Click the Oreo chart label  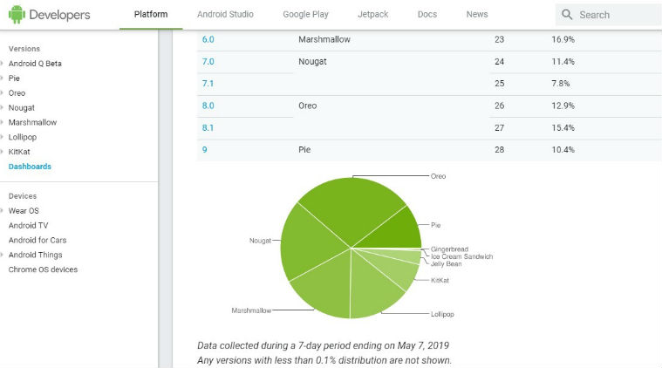(x=438, y=176)
